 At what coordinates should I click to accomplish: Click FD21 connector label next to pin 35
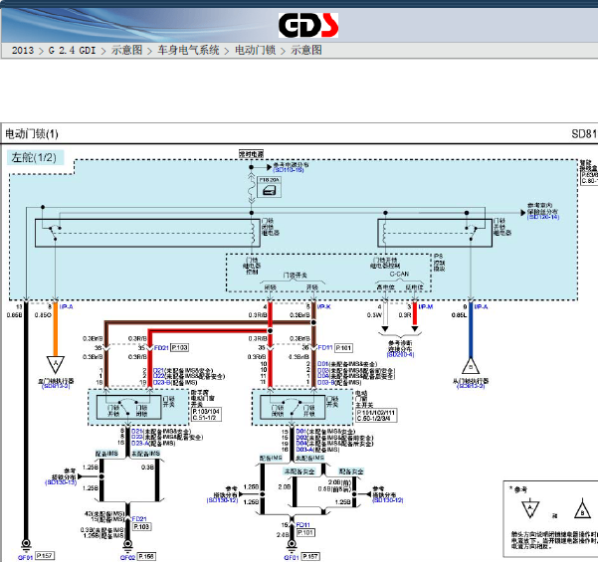[x=161, y=348]
